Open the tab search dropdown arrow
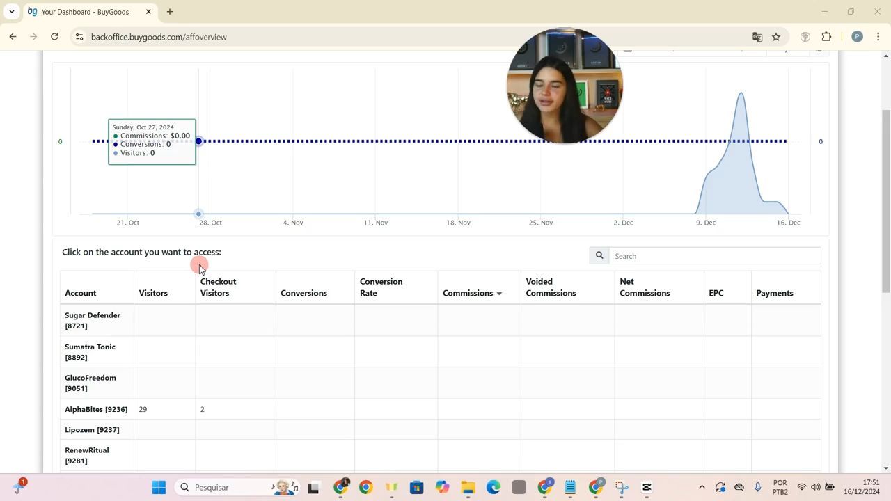Image resolution: width=891 pixels, height=501 pixels. click(x=11, y=12)
